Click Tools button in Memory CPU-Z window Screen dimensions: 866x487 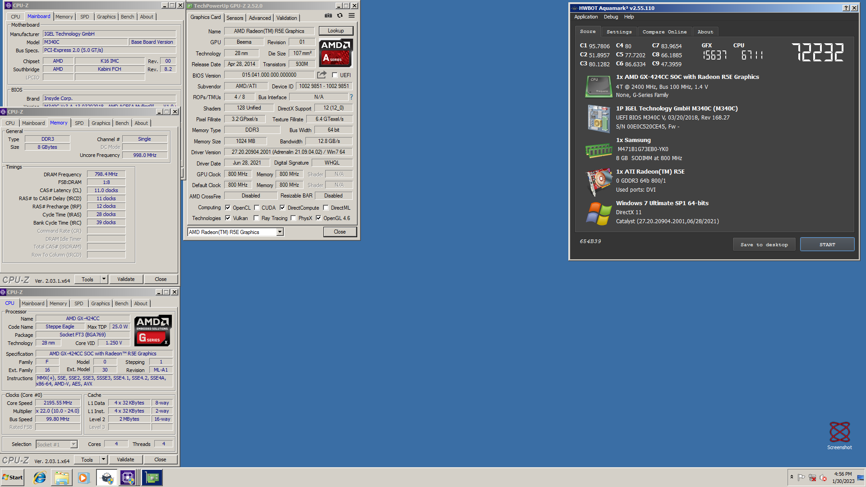(88, 279)
